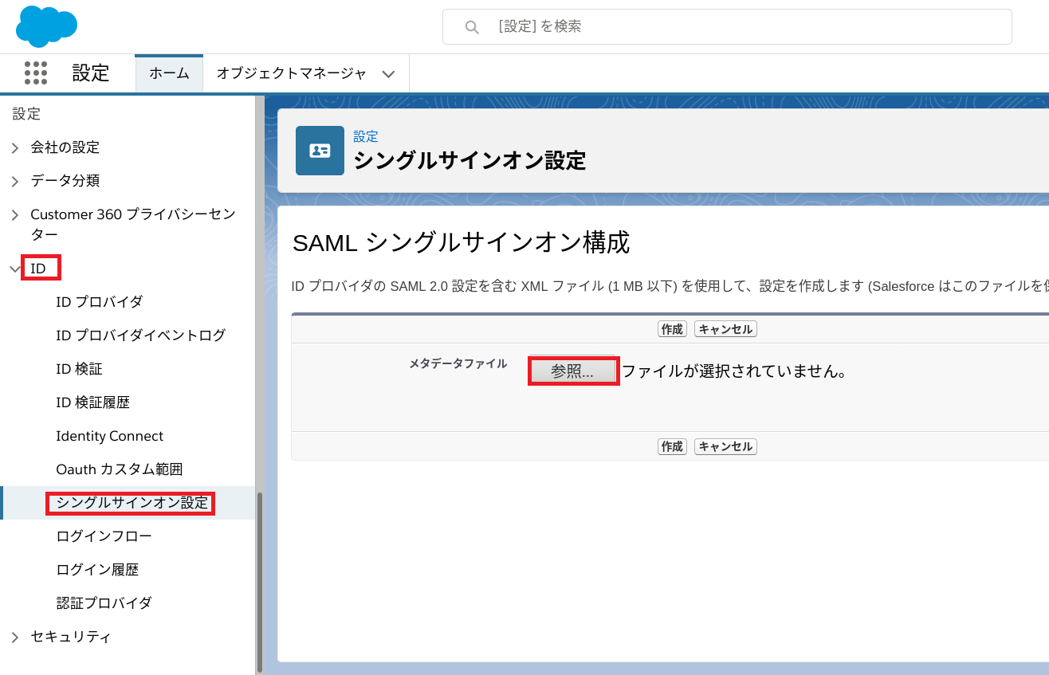
Task: Select the ID tree heading
Action: click(38, 269)
